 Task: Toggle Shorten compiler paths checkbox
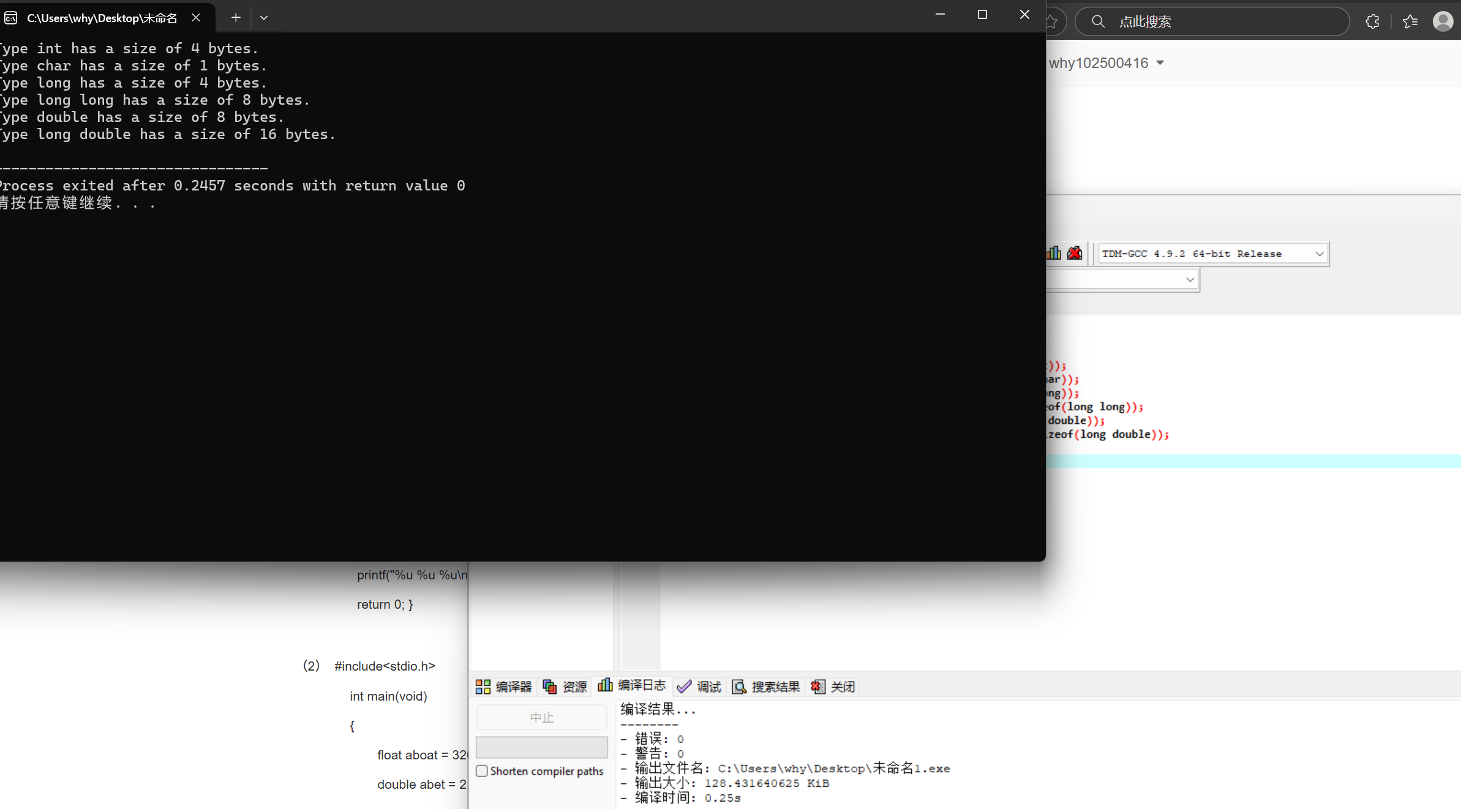pos(482,770)
